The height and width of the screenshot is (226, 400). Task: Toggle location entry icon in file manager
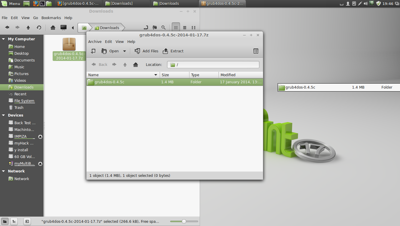tap(146, 27)
